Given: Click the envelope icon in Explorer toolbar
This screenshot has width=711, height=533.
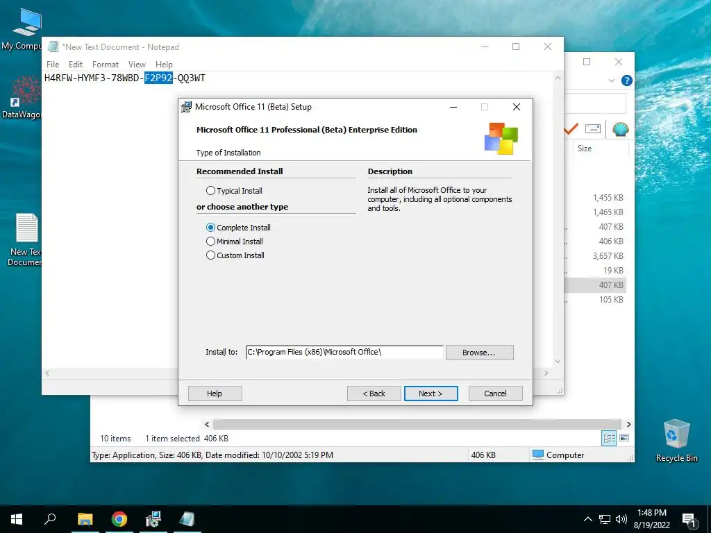Looking at the screenshot, I should pyautogui.click(x=593, y=129).
